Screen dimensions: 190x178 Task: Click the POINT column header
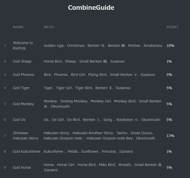pos(172,27)
